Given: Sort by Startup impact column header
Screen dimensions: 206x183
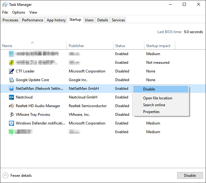Looking at the screenshot, I should pyautogui.click(x=158, y=46).
